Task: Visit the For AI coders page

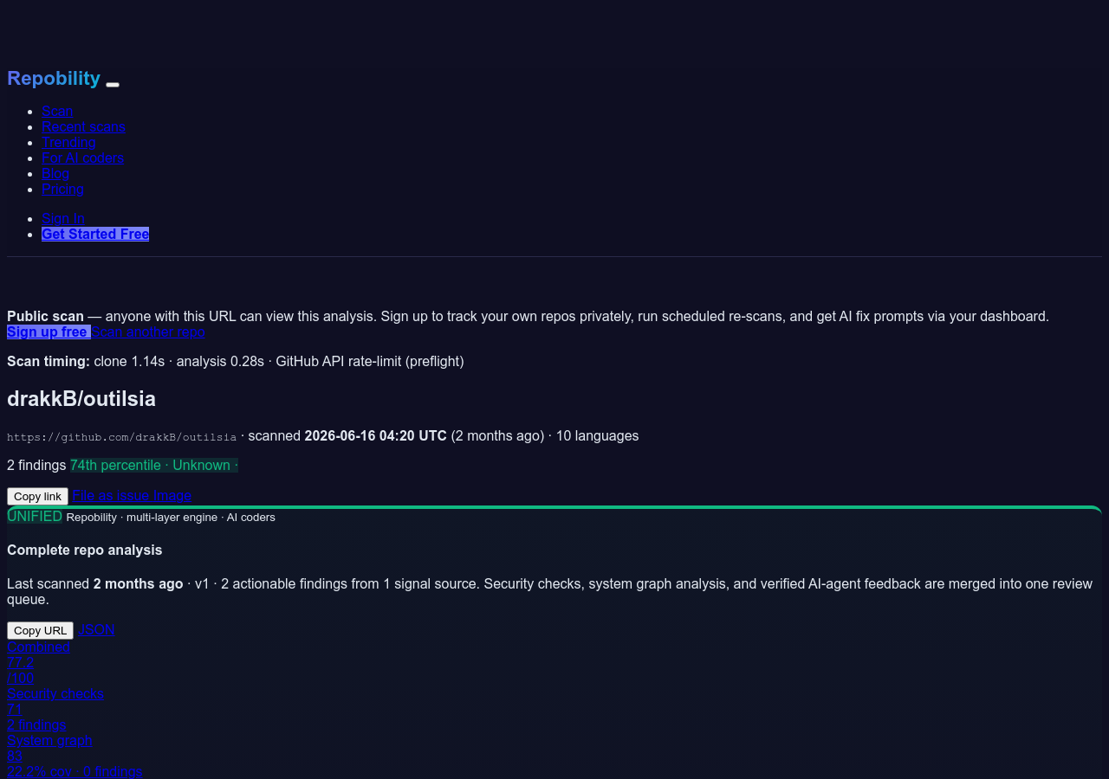Action: [82, 158]
